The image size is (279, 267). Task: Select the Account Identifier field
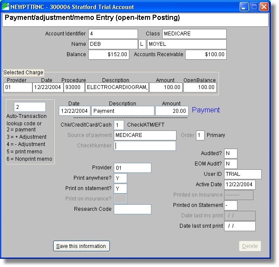click(x=113, y=34)
